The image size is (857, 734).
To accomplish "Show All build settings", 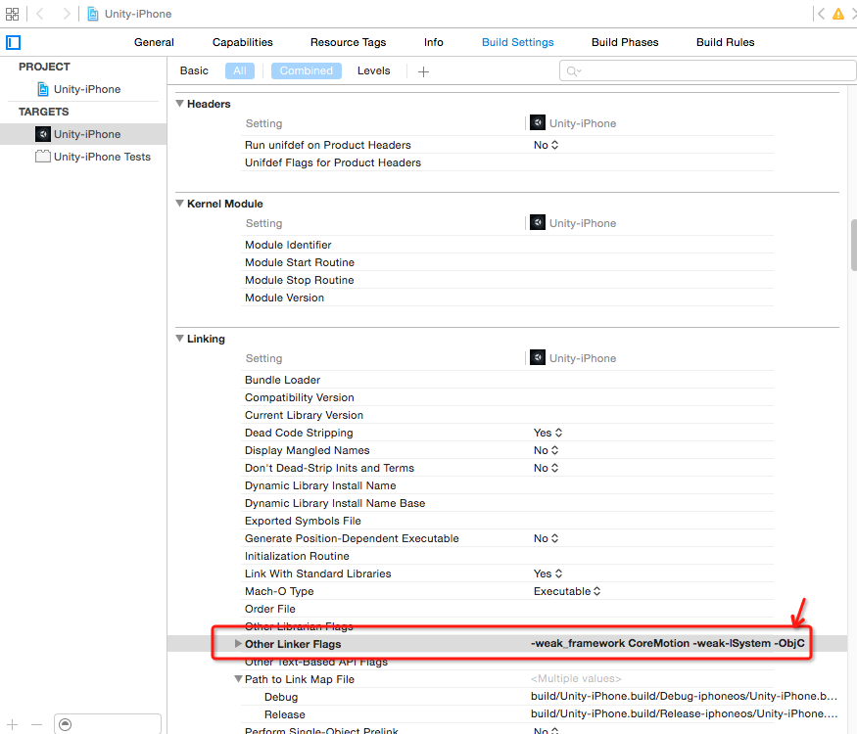I will coord(240,71).
